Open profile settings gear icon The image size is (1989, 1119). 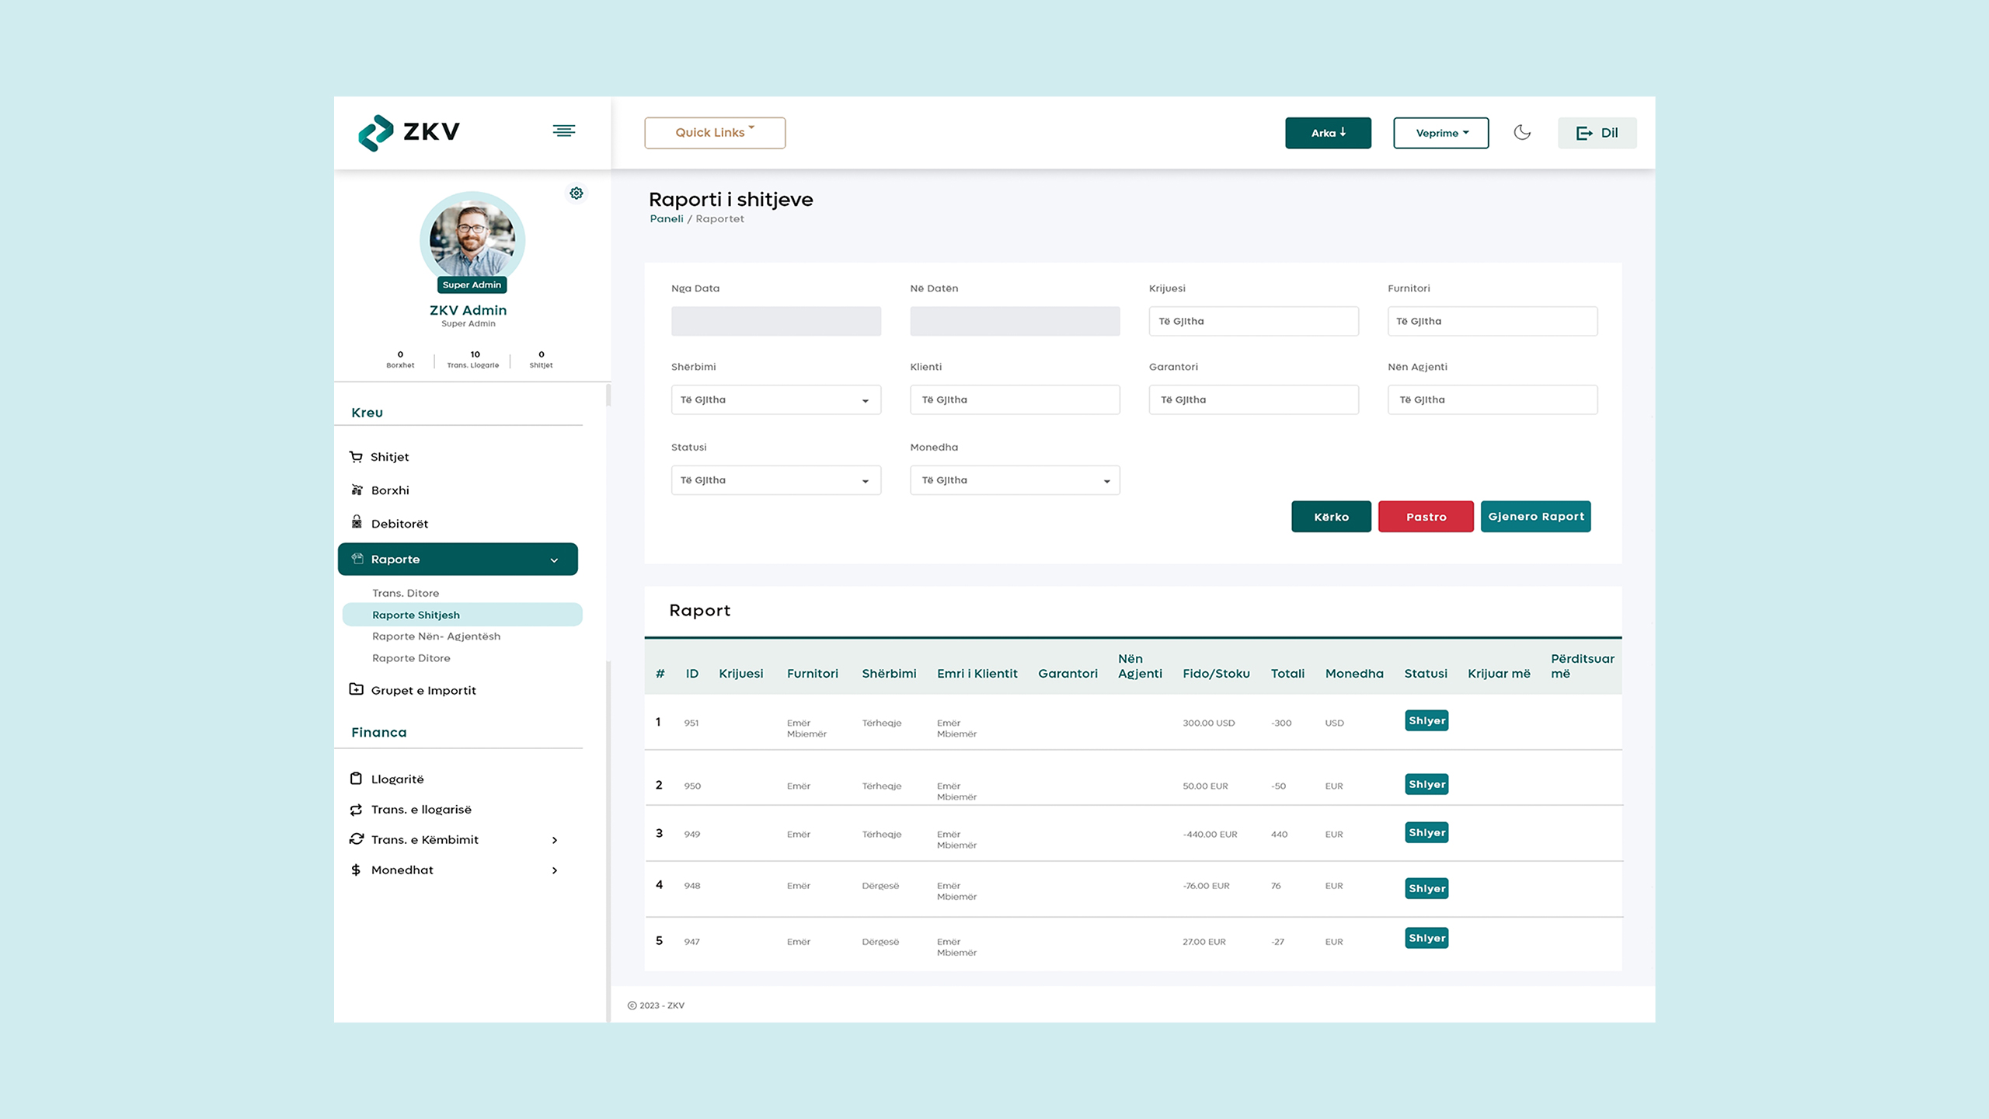576,193
